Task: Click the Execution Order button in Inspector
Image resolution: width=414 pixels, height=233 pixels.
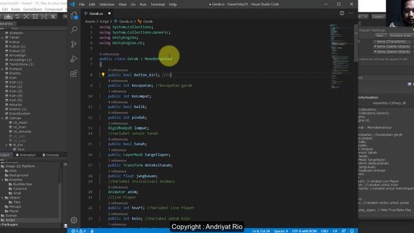Action: coord(400,36)
